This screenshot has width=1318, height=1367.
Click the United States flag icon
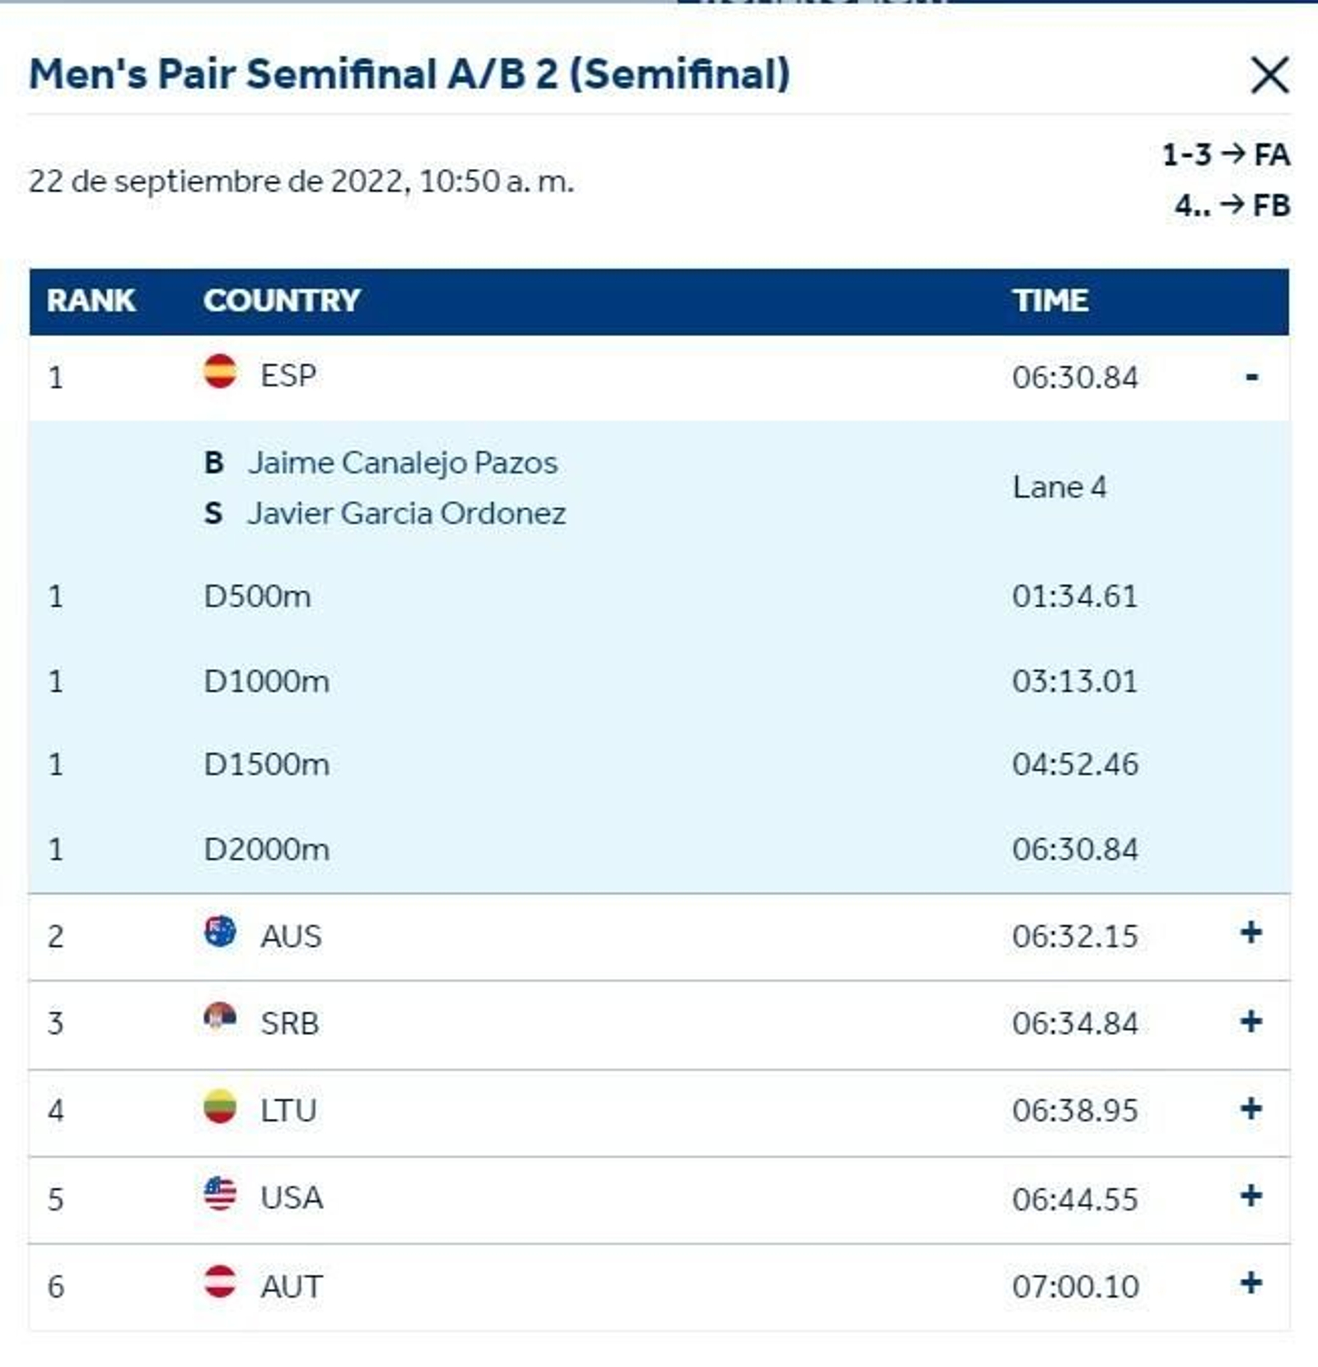[220, 1193]
